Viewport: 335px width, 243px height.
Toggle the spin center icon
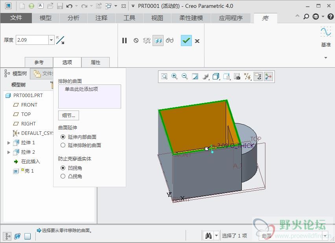pyautogui.click(x=268, y=77)
